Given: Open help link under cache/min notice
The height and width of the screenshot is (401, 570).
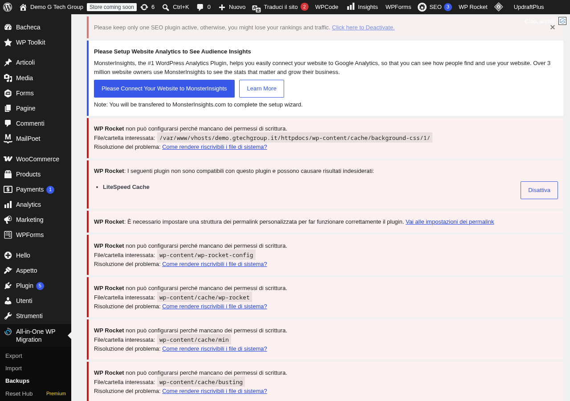Looking at the screenshot, I should click(x=215, y=348).
